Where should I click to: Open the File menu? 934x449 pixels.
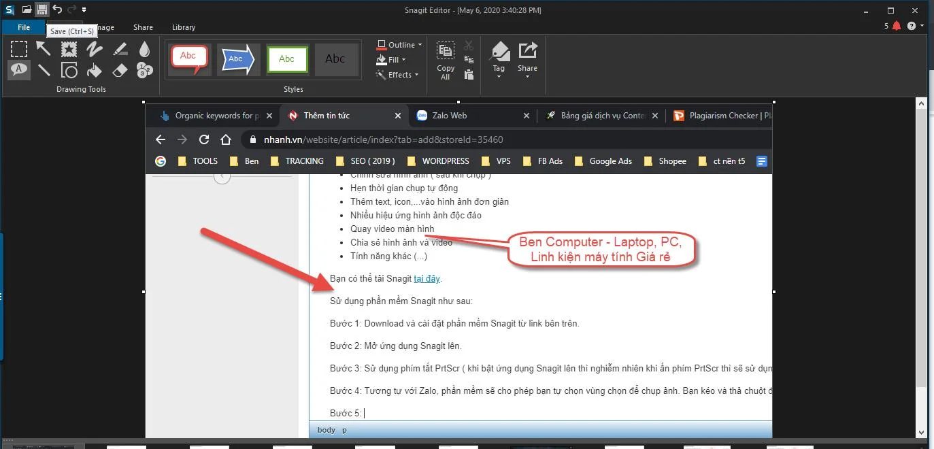(24, 27)
